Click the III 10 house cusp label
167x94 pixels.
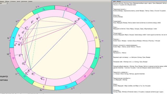[93, 21]
